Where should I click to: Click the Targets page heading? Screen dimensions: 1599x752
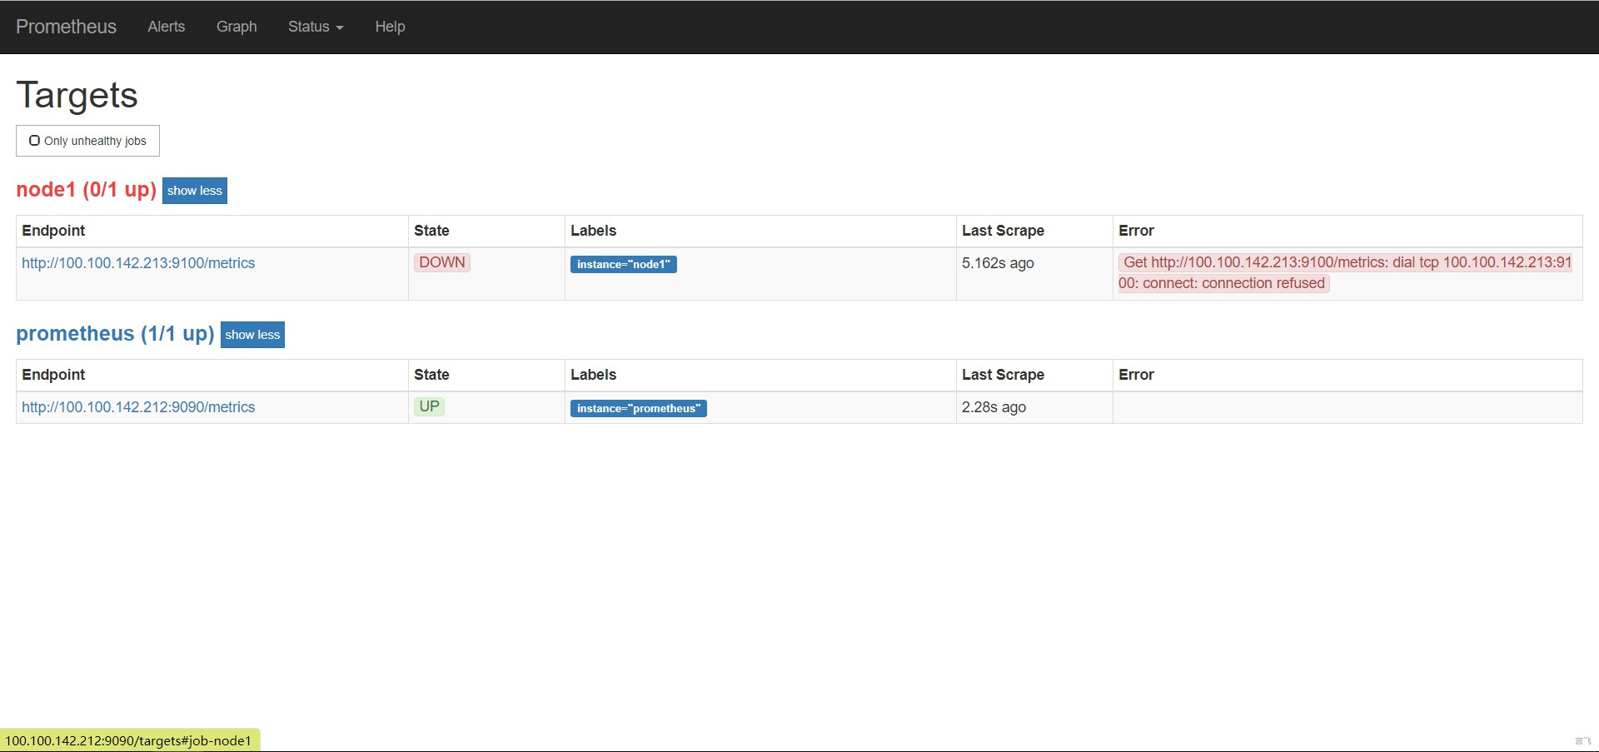point(77,95)
